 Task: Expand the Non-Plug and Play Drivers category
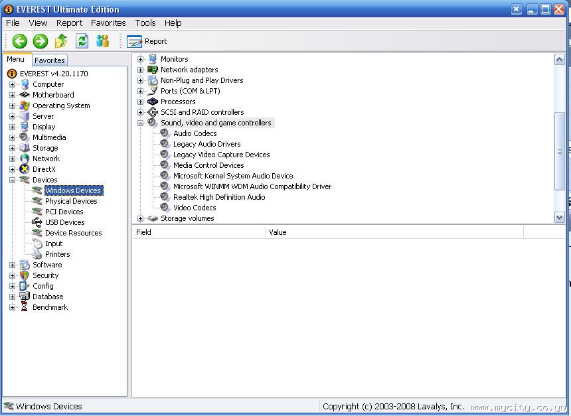pyautogui.click(x=140, y=80)
